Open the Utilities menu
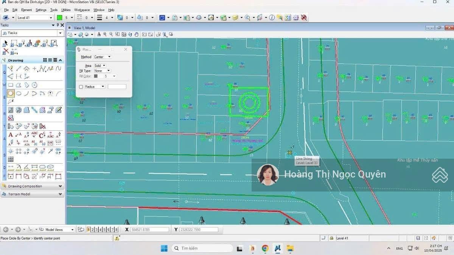 click(66, 10)
